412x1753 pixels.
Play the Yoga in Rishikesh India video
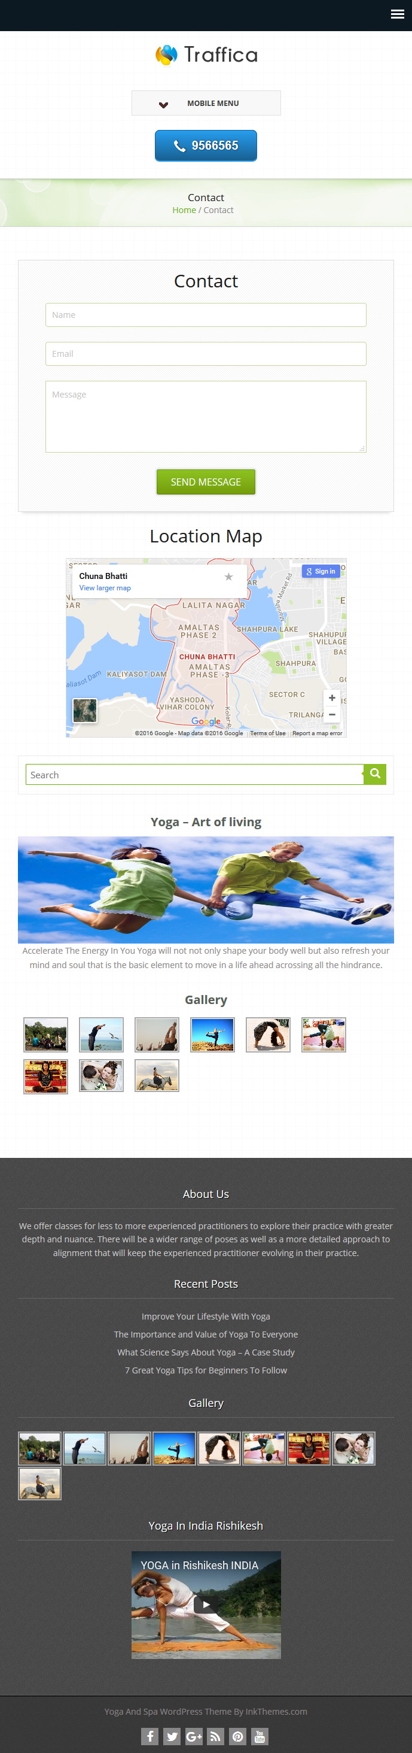tap(206, 1605)
